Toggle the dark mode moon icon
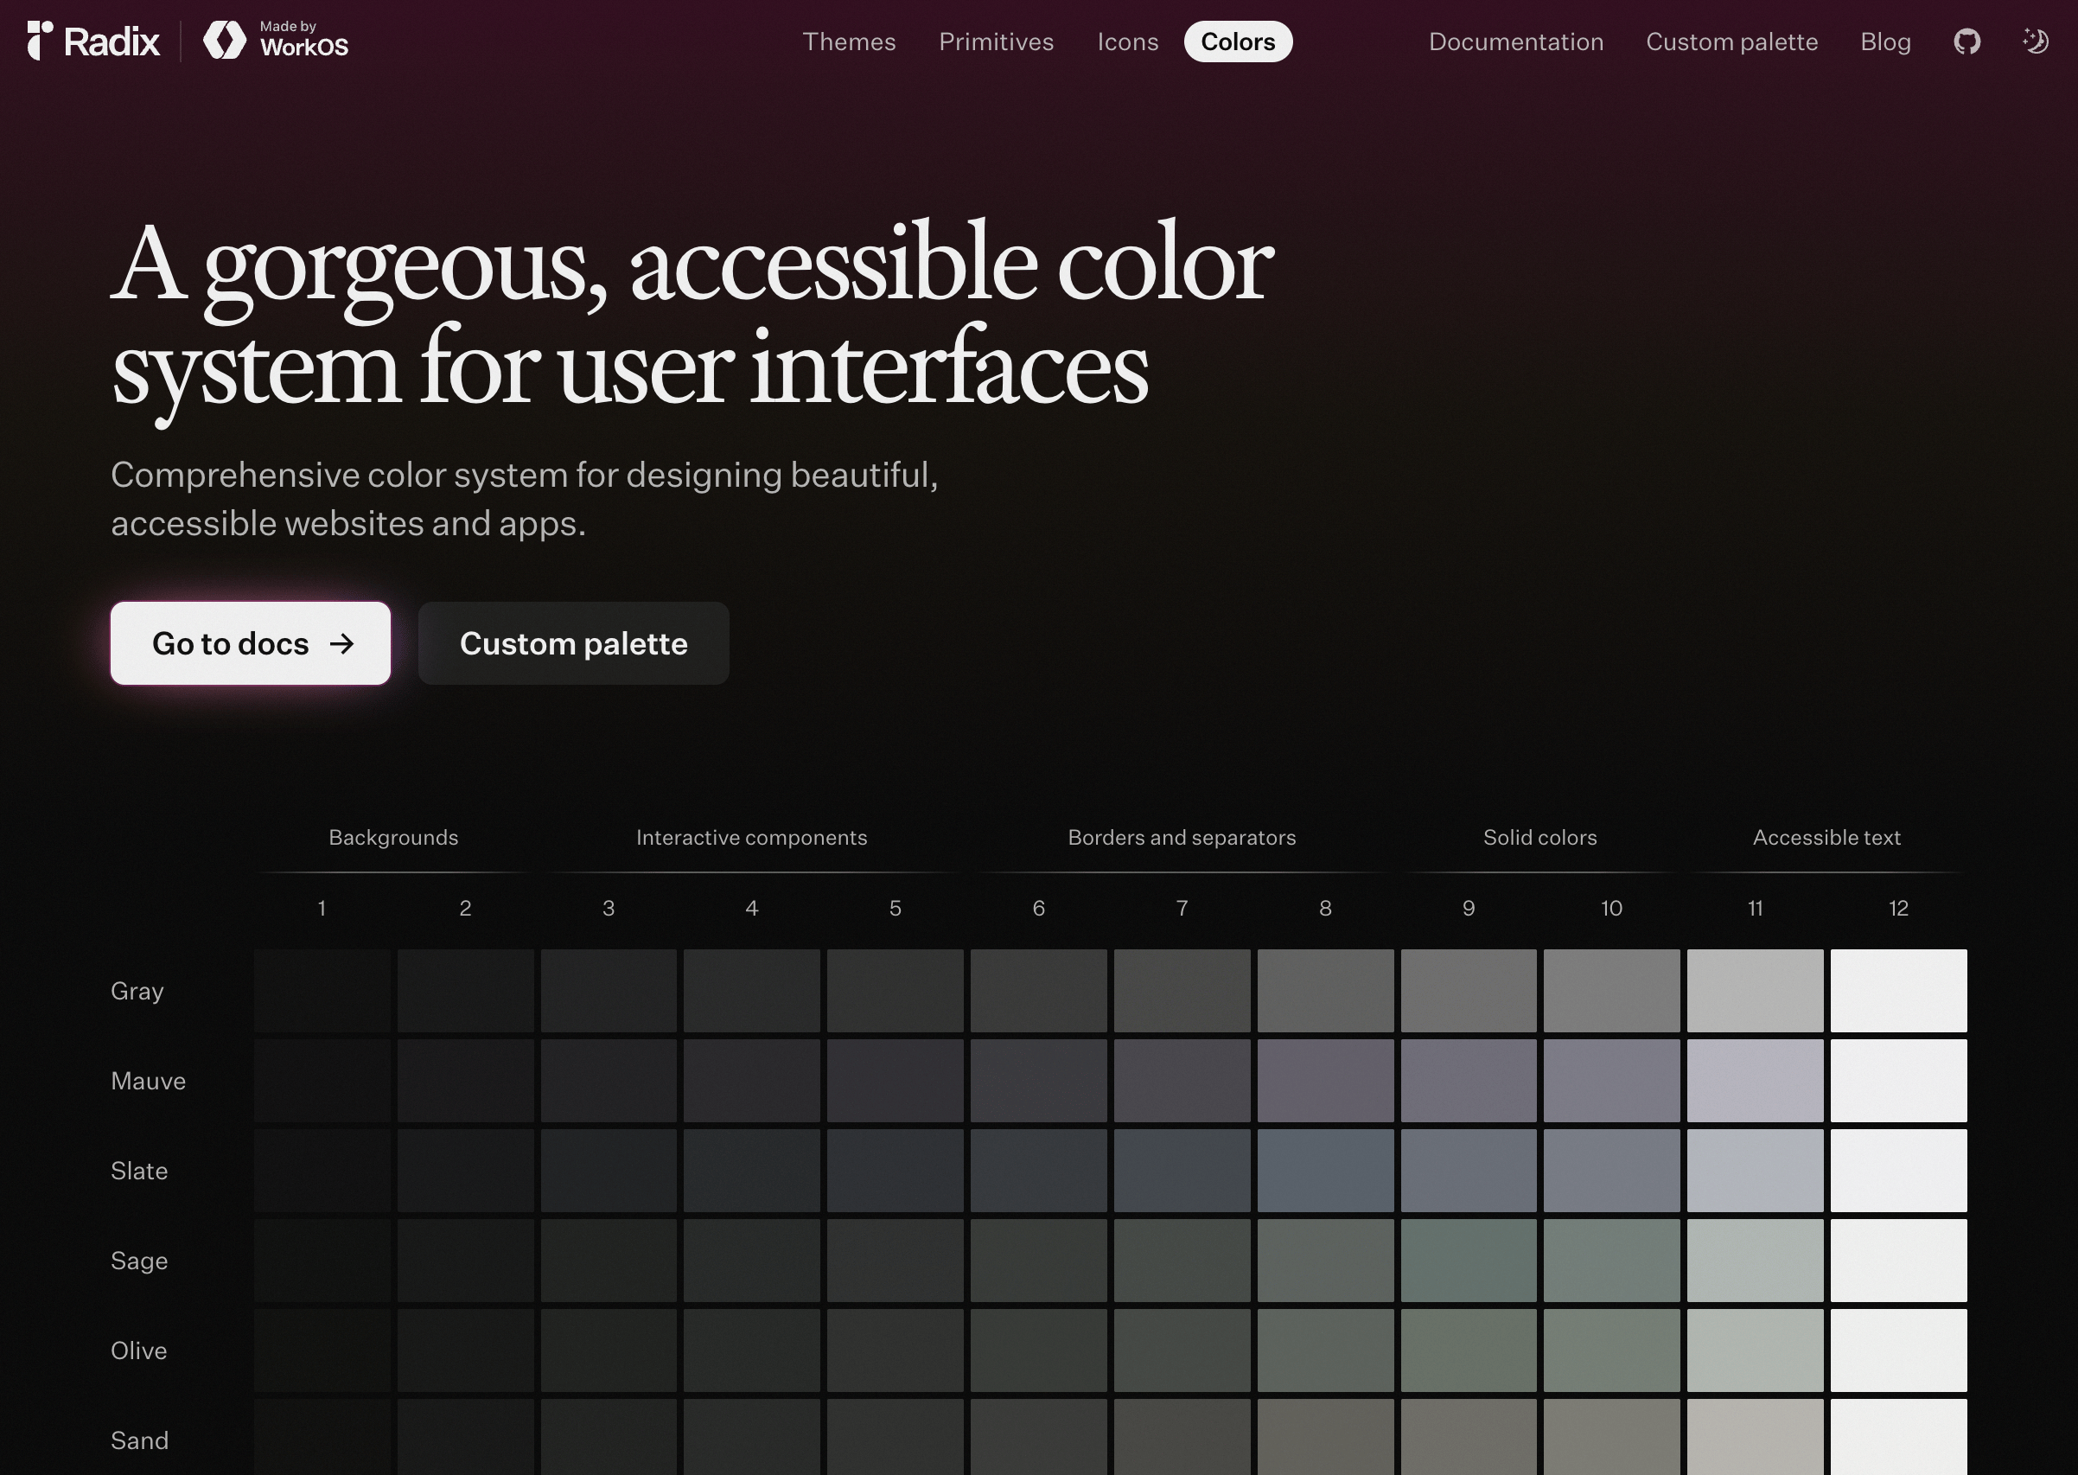This screenshot has width=2078, height=1475. click(x=2036, y=42)
